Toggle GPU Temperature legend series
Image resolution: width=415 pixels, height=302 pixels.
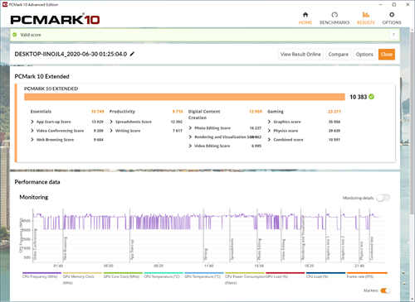[203, 276]
